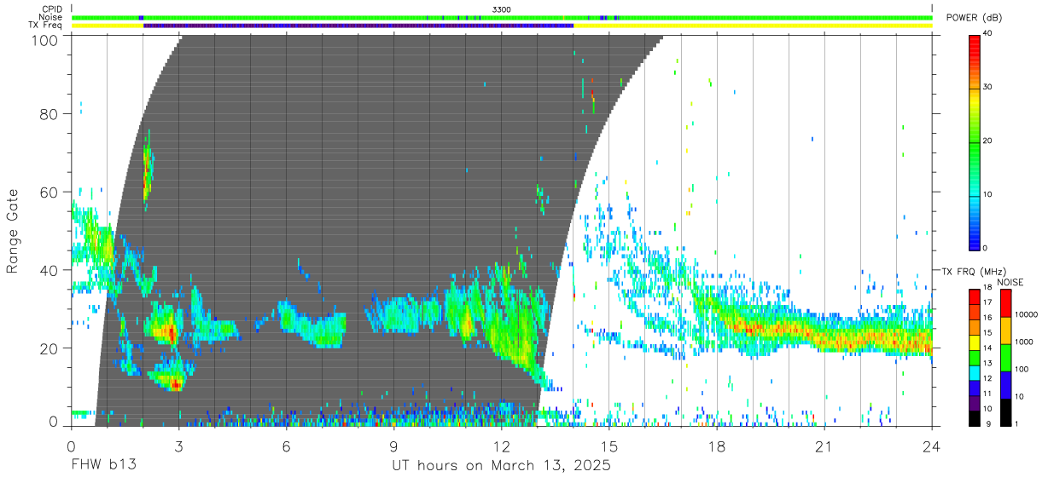Click the 18 tick on the UT hours axis
This screenshot has width=1048, height=483.
(717, 446)
